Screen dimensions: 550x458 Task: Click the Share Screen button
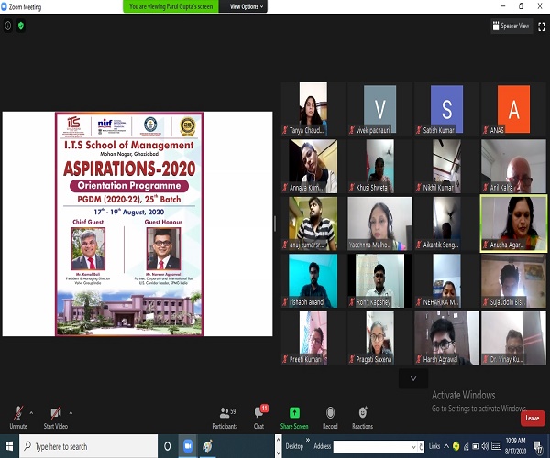click(294, 418)
